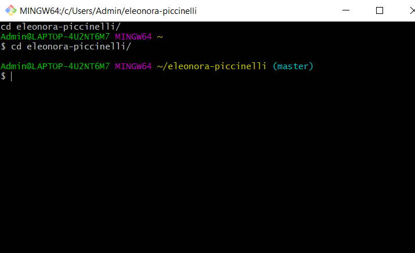
Task: Close the MINGW64 terminal window
Action: tap(412, 10)
